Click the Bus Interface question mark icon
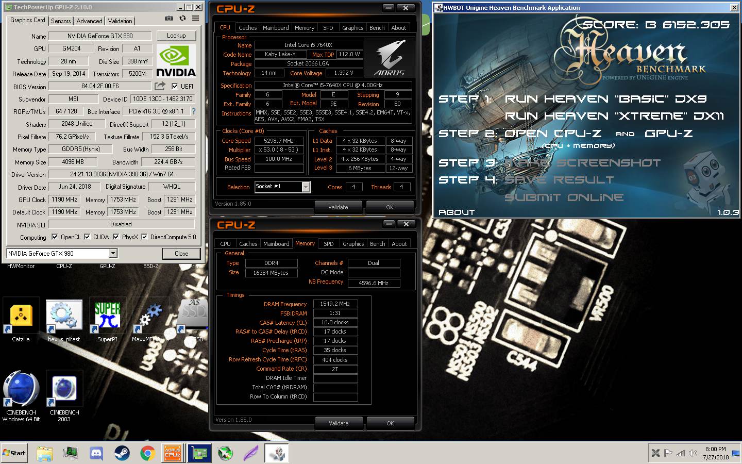 click(194, 111)
